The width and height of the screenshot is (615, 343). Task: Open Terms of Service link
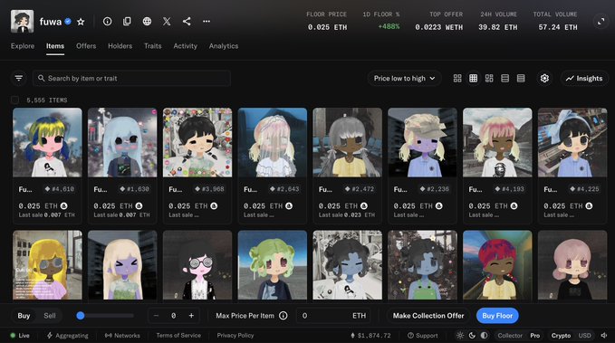coord(178,335)
